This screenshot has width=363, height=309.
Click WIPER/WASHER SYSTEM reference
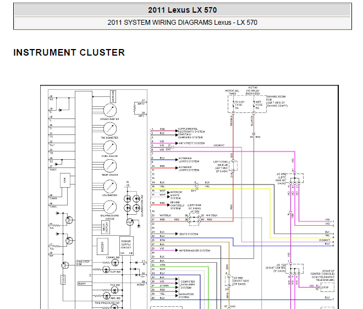tap(195, 251)
